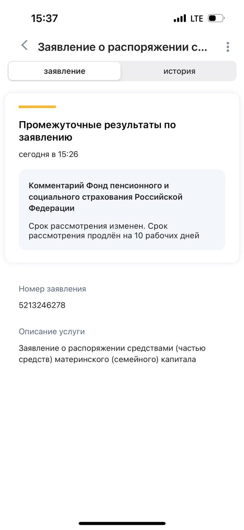
Task: Open the three-dot more options menu
Action: [x=228, y=47]
